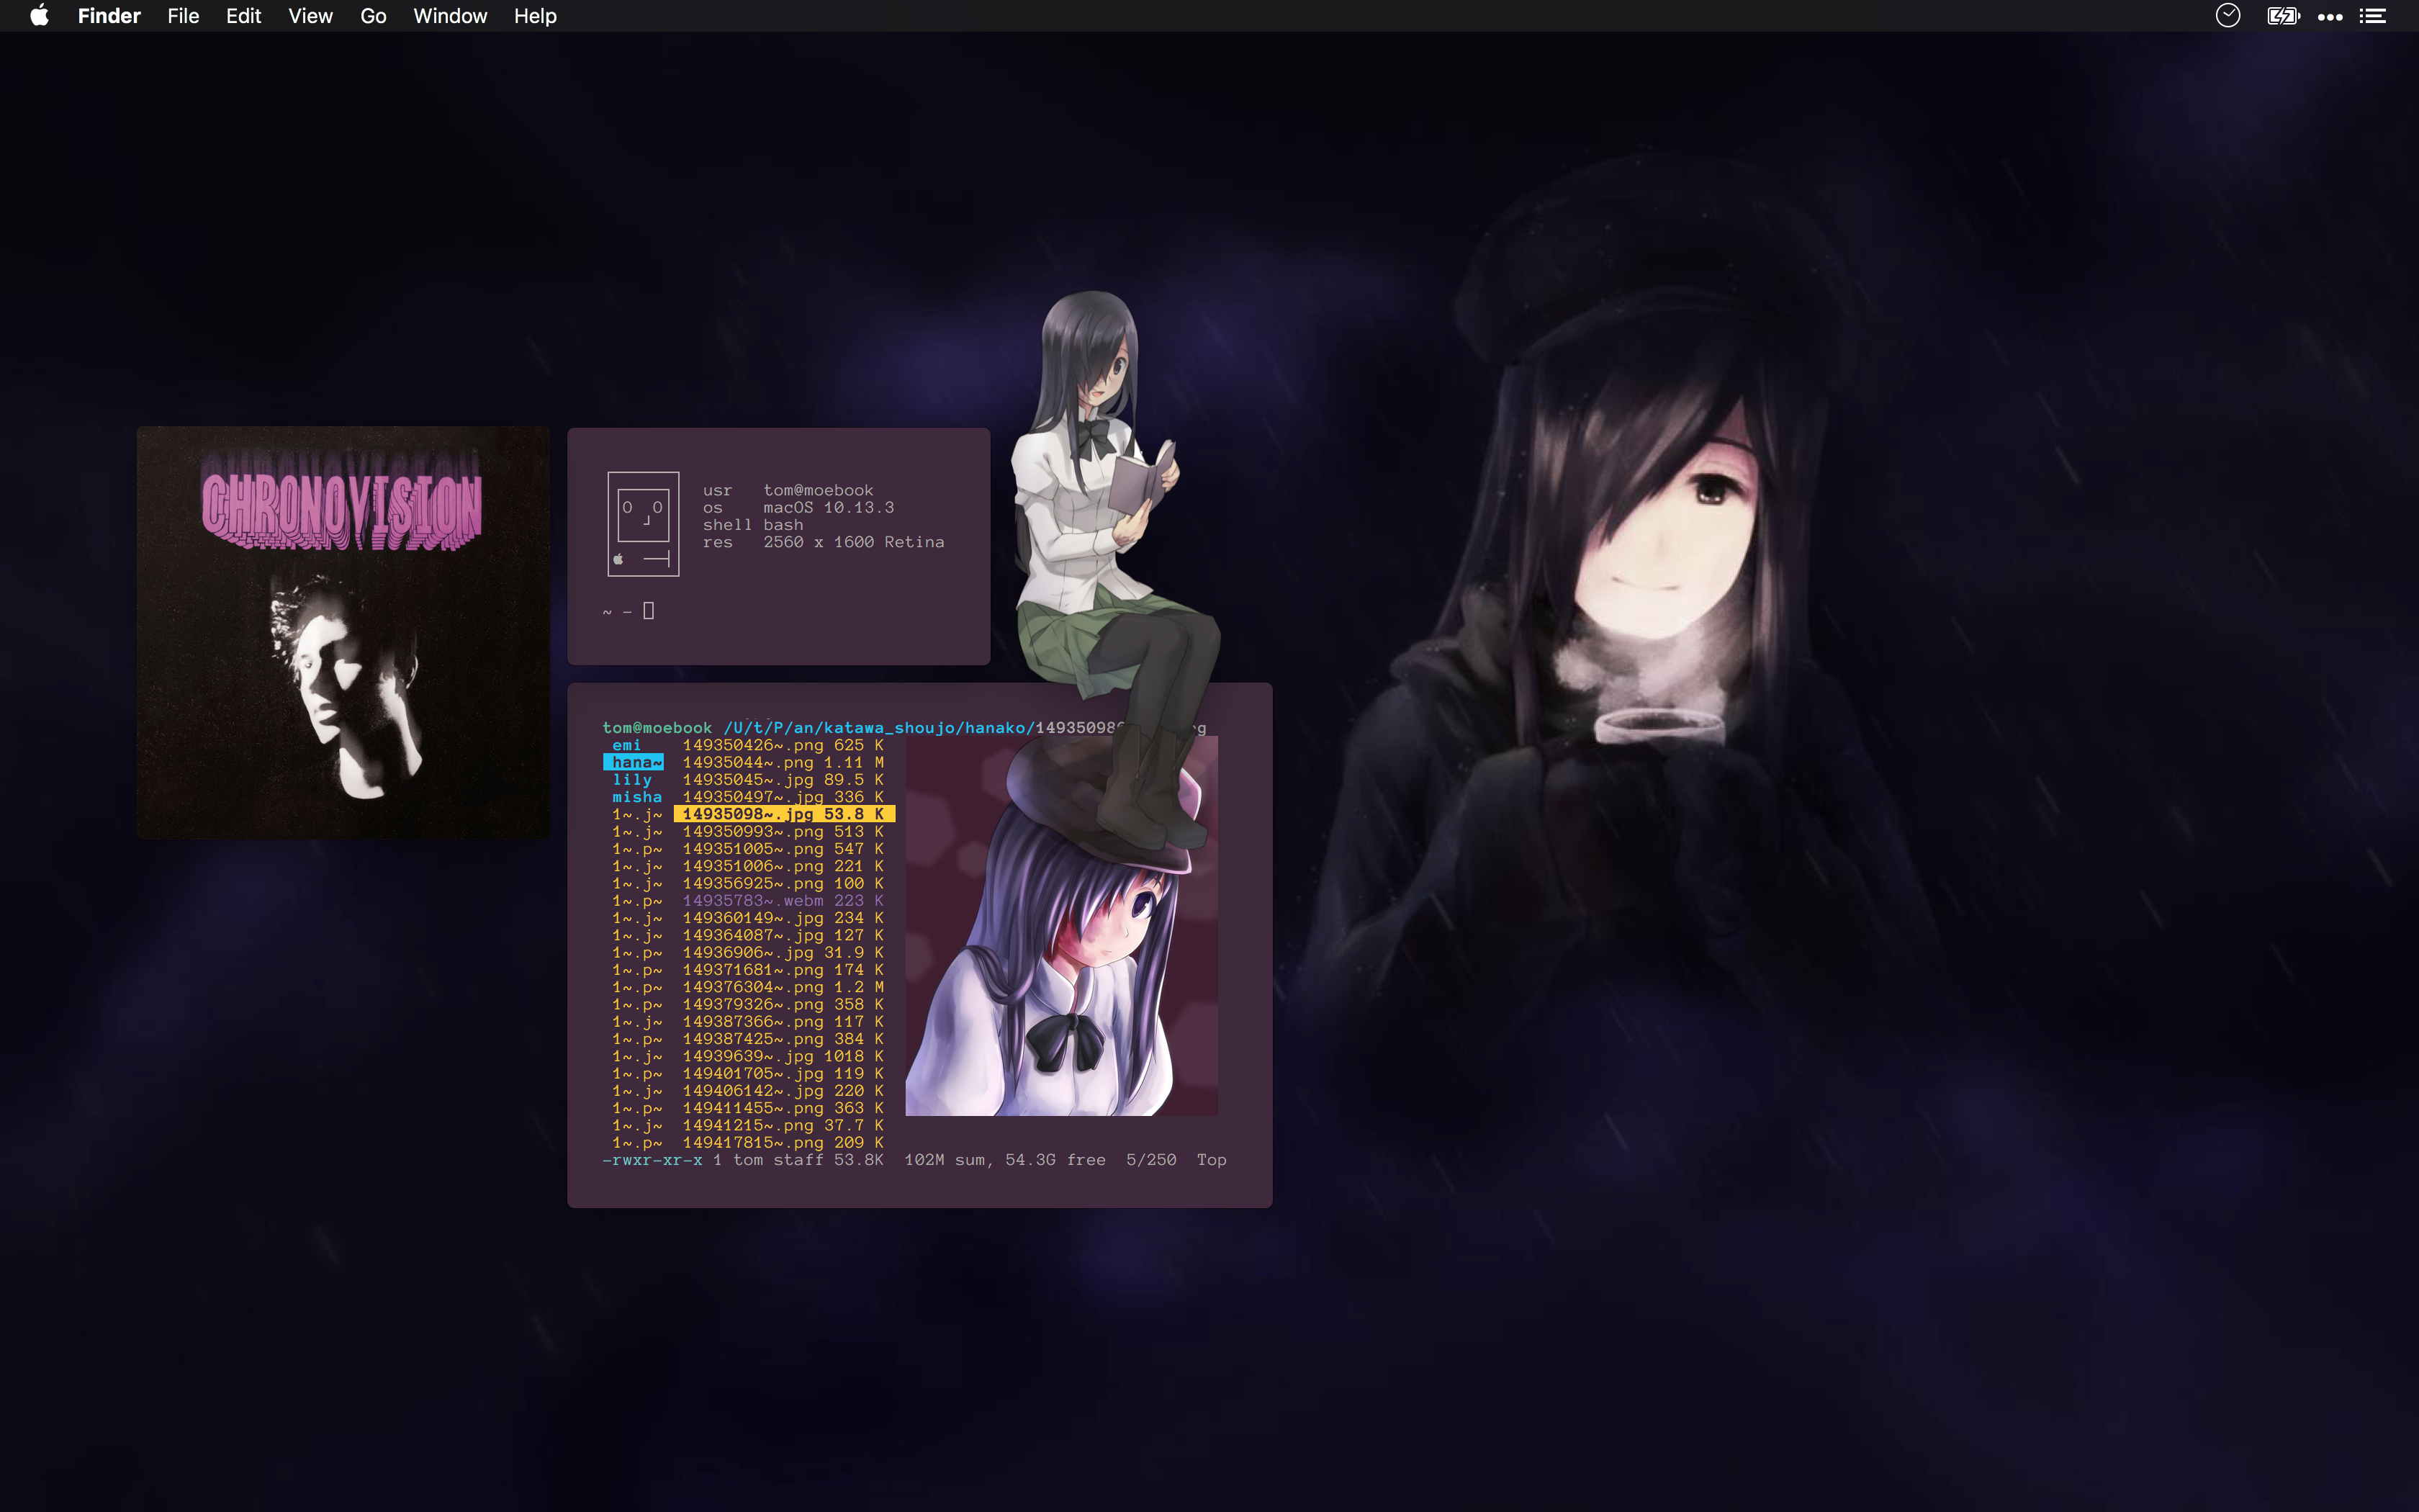This screenshot has height=1512, width=2419.
Task: Select the lily directory in ranger
Action: click(x=631, y=780)
